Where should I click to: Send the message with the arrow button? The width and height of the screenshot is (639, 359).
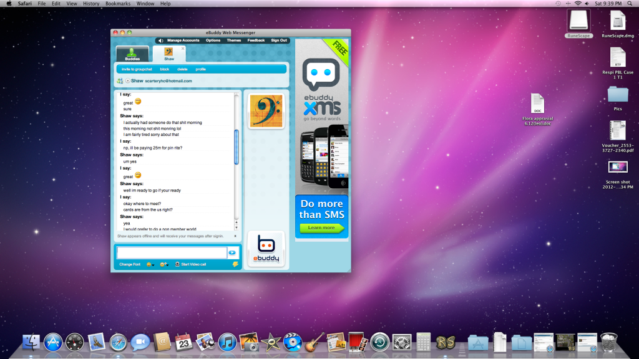click(x=232, y=253)
